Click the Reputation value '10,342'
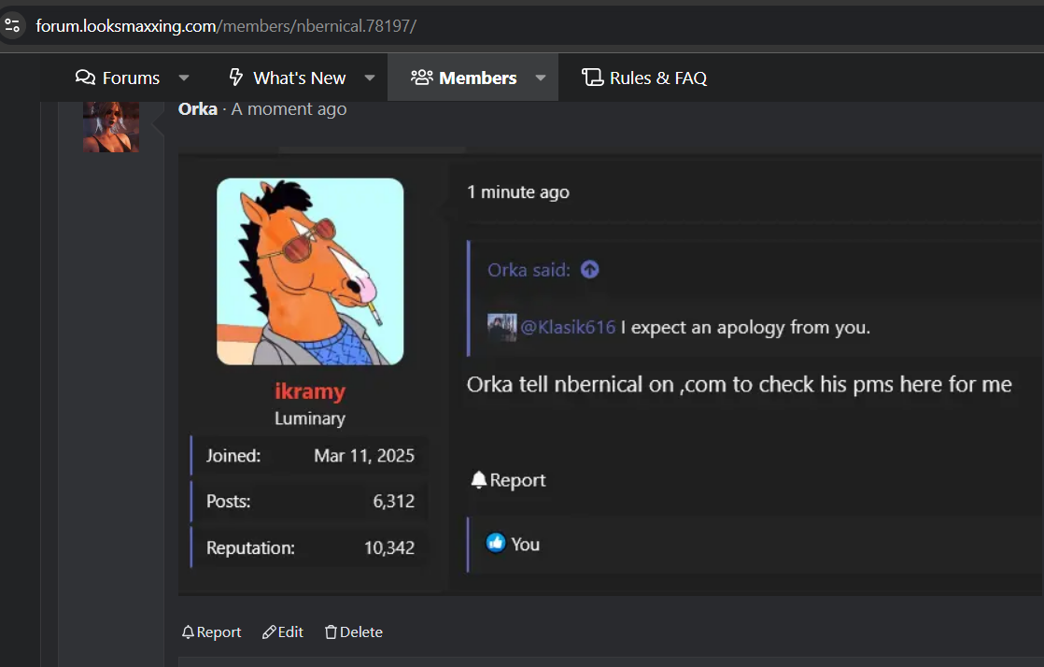The height and width of the screenshot is (667, 1044). pos(389,547)
